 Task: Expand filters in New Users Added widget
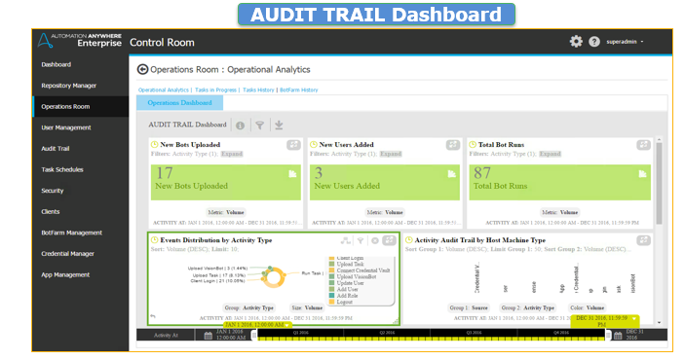coord(391,154)
